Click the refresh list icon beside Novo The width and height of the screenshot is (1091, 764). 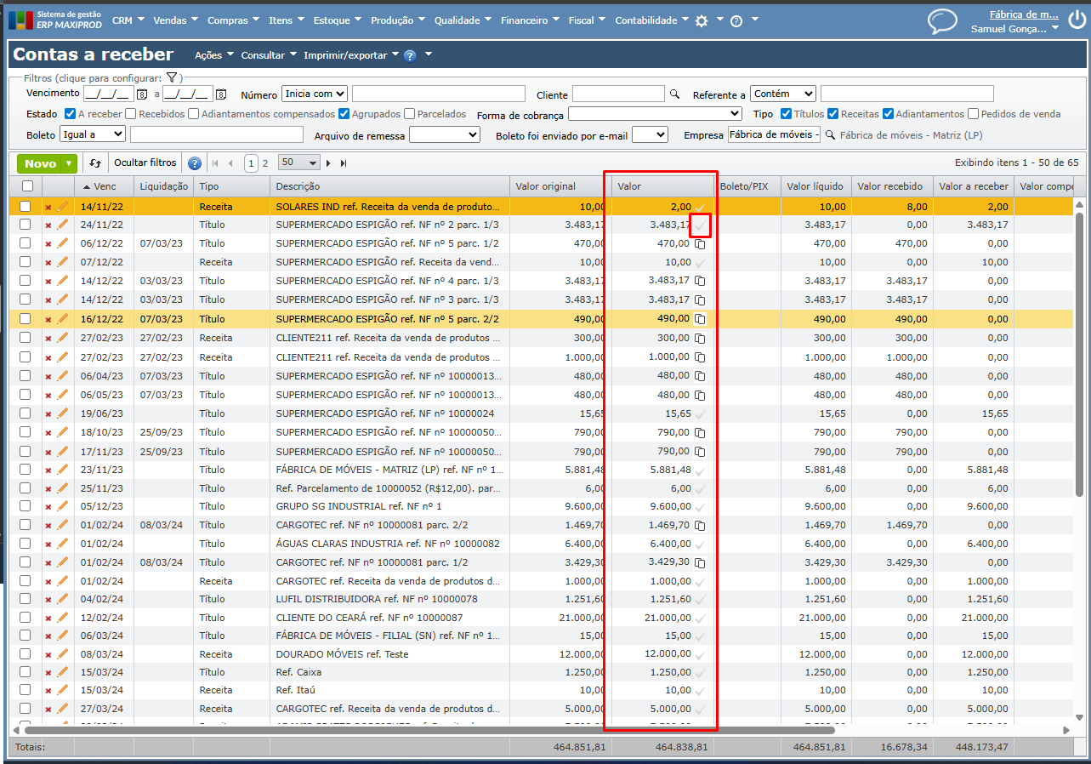[x=95, y=163]
